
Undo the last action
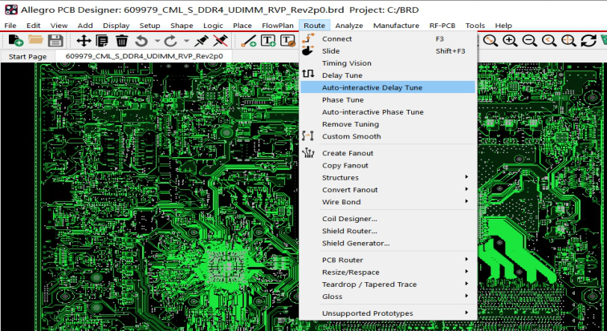[x=141, y=41]
